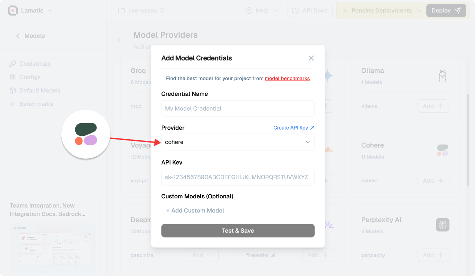Screen dimensions: 475x276
Task: Open Benchmarks in the sidebar
Action: pyautogui.click(x=31, y=104)
